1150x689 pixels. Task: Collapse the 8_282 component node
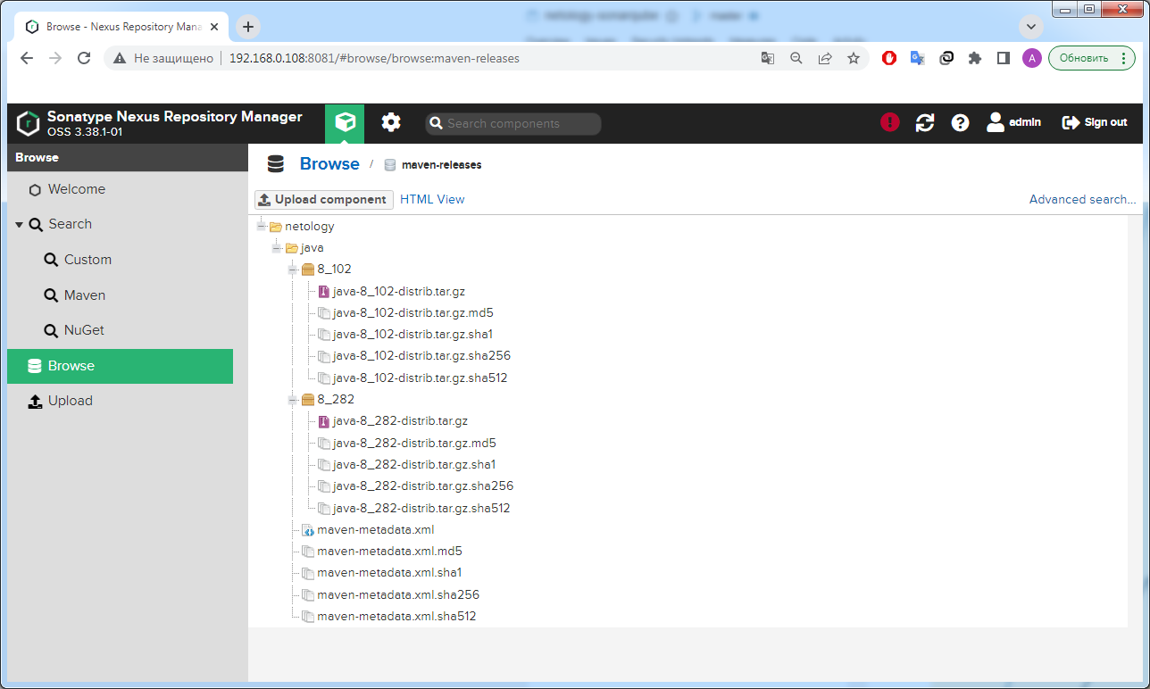[x=293, y=400]
